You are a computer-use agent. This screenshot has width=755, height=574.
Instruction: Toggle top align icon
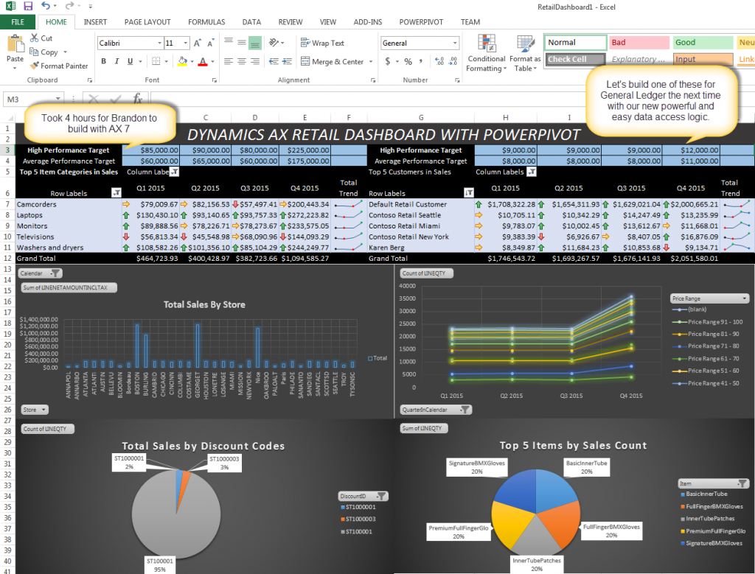[x=229, y=43]
